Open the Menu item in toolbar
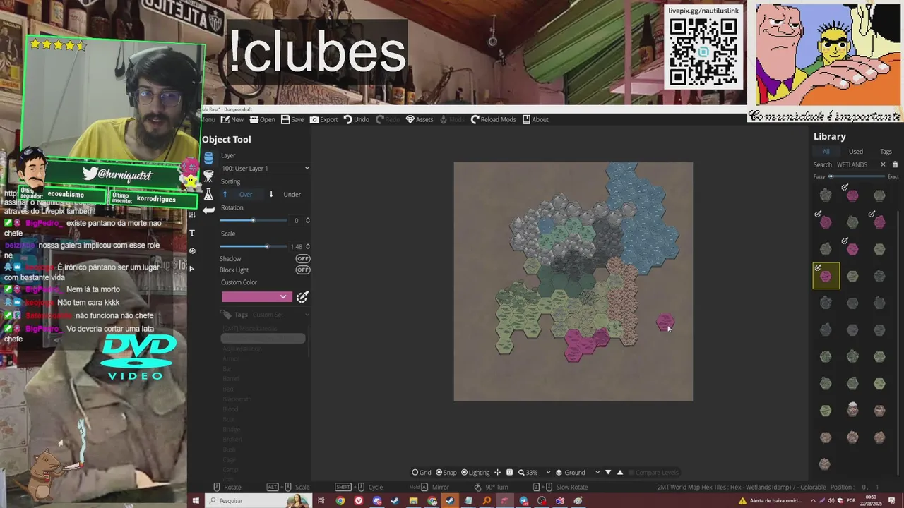The width and height of the screenshot is (904, 508). coord(208,119)
